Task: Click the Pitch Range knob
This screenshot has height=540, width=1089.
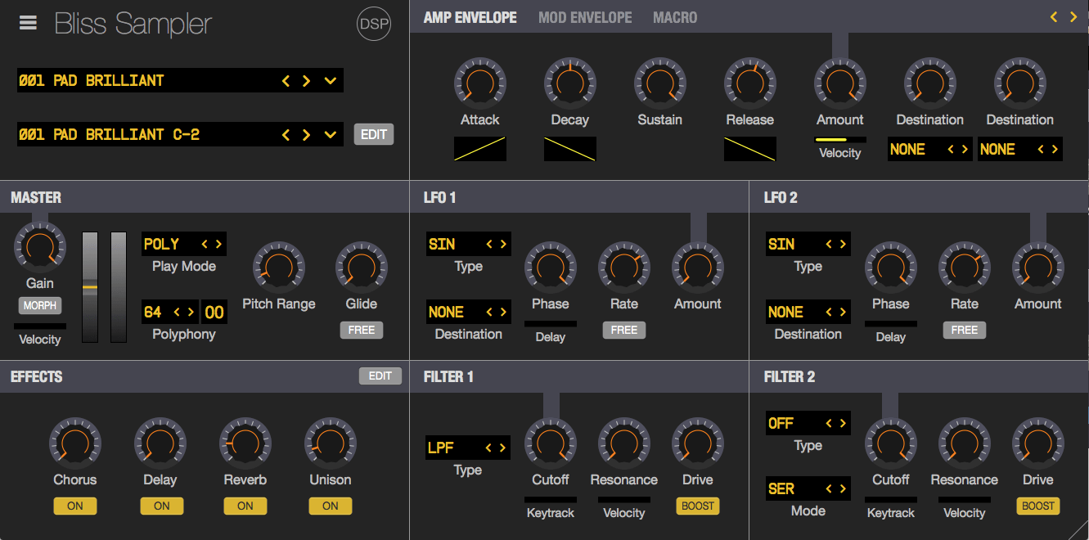Action: [x=279, y=267]
